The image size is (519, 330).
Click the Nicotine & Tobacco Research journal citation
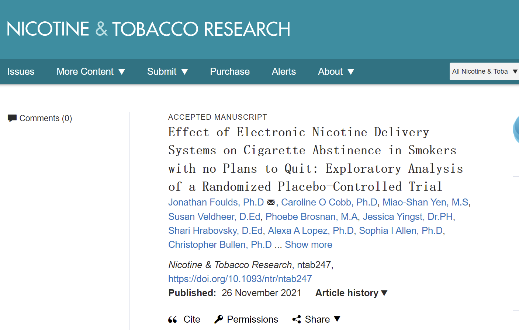click(230, 265)
